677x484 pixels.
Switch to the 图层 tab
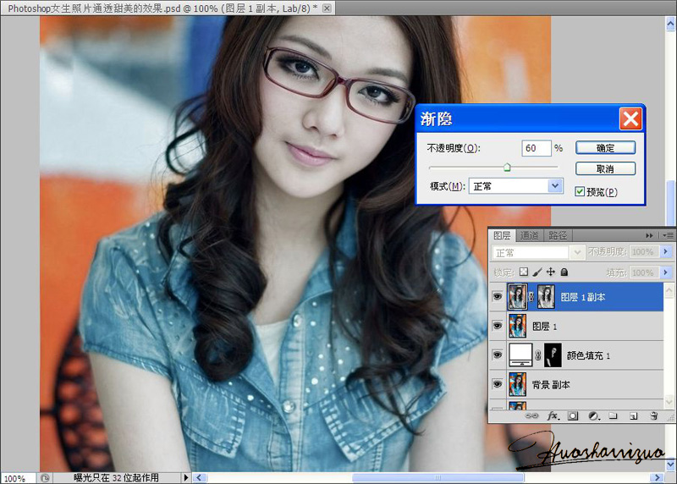pyautogui.click(x=502, y=235)
